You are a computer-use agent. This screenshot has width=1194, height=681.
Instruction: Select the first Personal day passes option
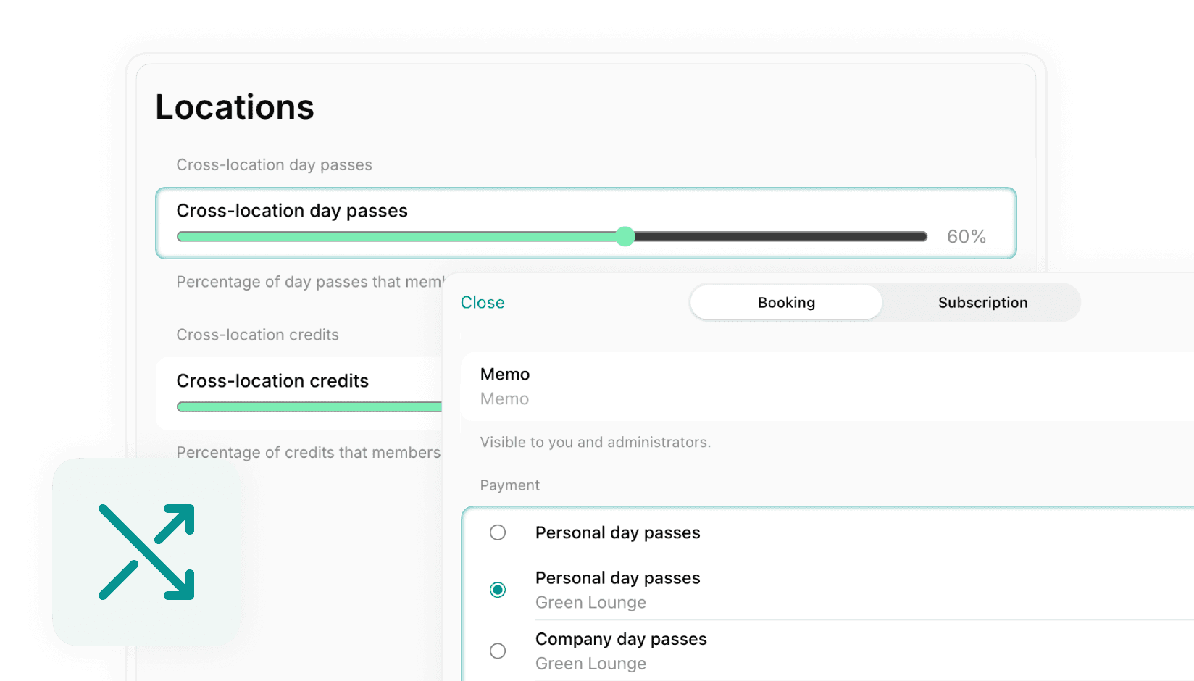point(498,532)
